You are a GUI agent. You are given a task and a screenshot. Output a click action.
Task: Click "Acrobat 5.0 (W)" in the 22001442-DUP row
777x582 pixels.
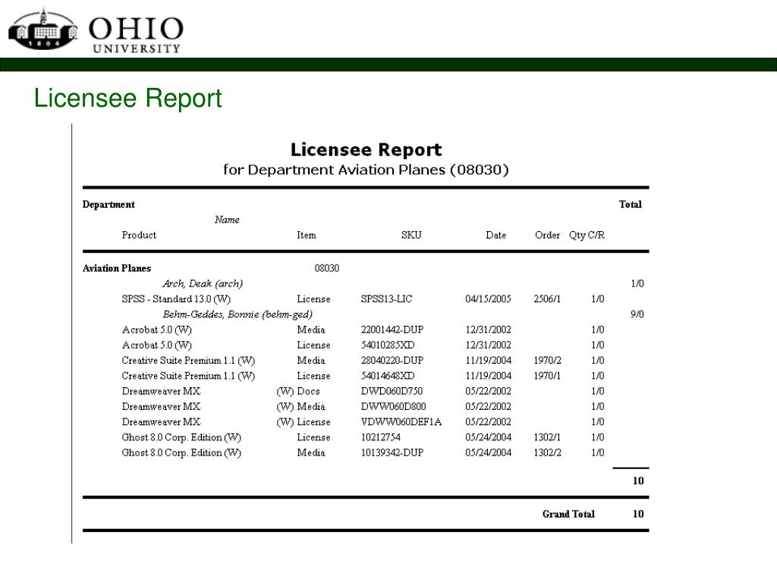[x=156, y=330]
